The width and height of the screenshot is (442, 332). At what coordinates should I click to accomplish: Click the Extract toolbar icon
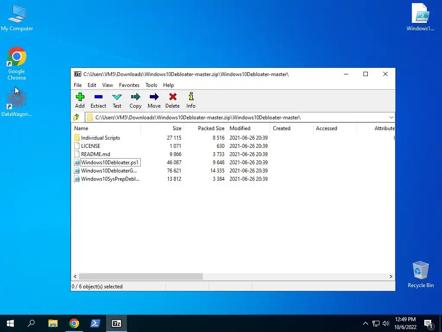[98, 97]
